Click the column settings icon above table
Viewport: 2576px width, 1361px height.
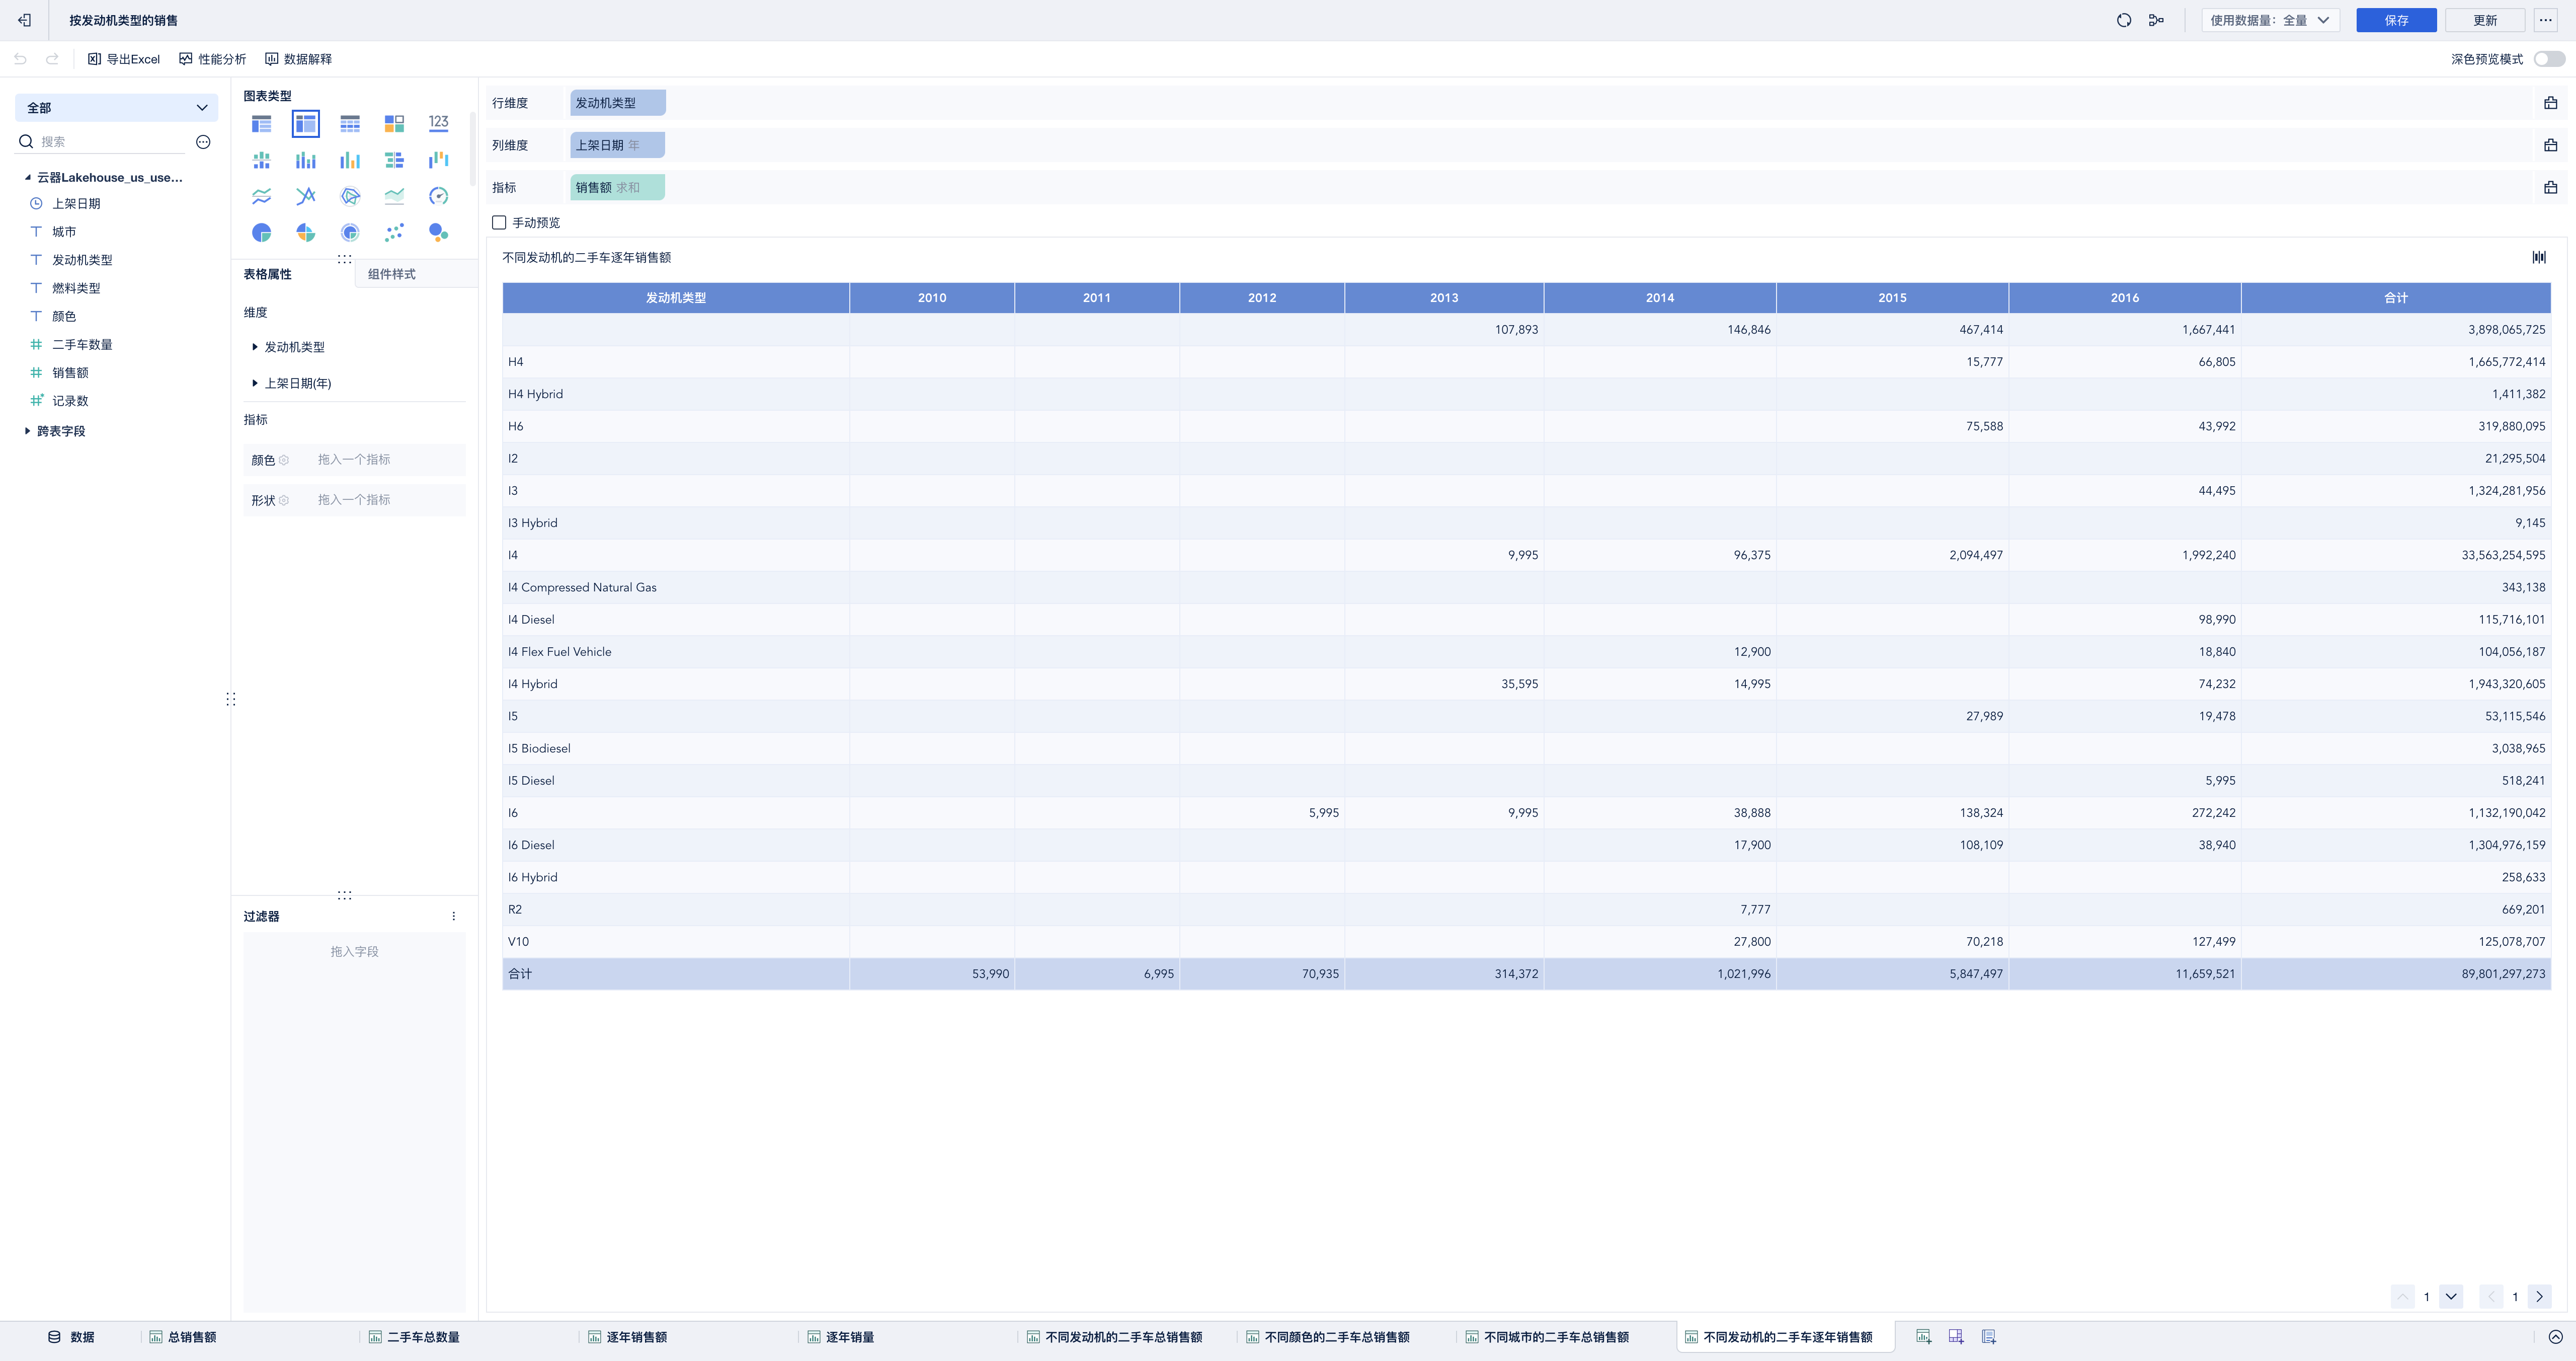coord(2538,257)
